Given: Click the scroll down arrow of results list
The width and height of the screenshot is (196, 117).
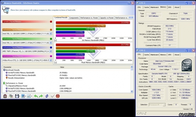Looking at the screenshot, I should pos(132,91).
